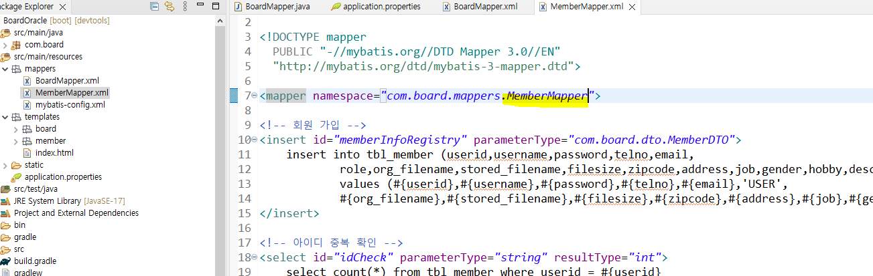Viewport: 873px width, 276px height.
Task: Toggle Link with Editor in Package Explorer
Action: (x=170, y=7)
